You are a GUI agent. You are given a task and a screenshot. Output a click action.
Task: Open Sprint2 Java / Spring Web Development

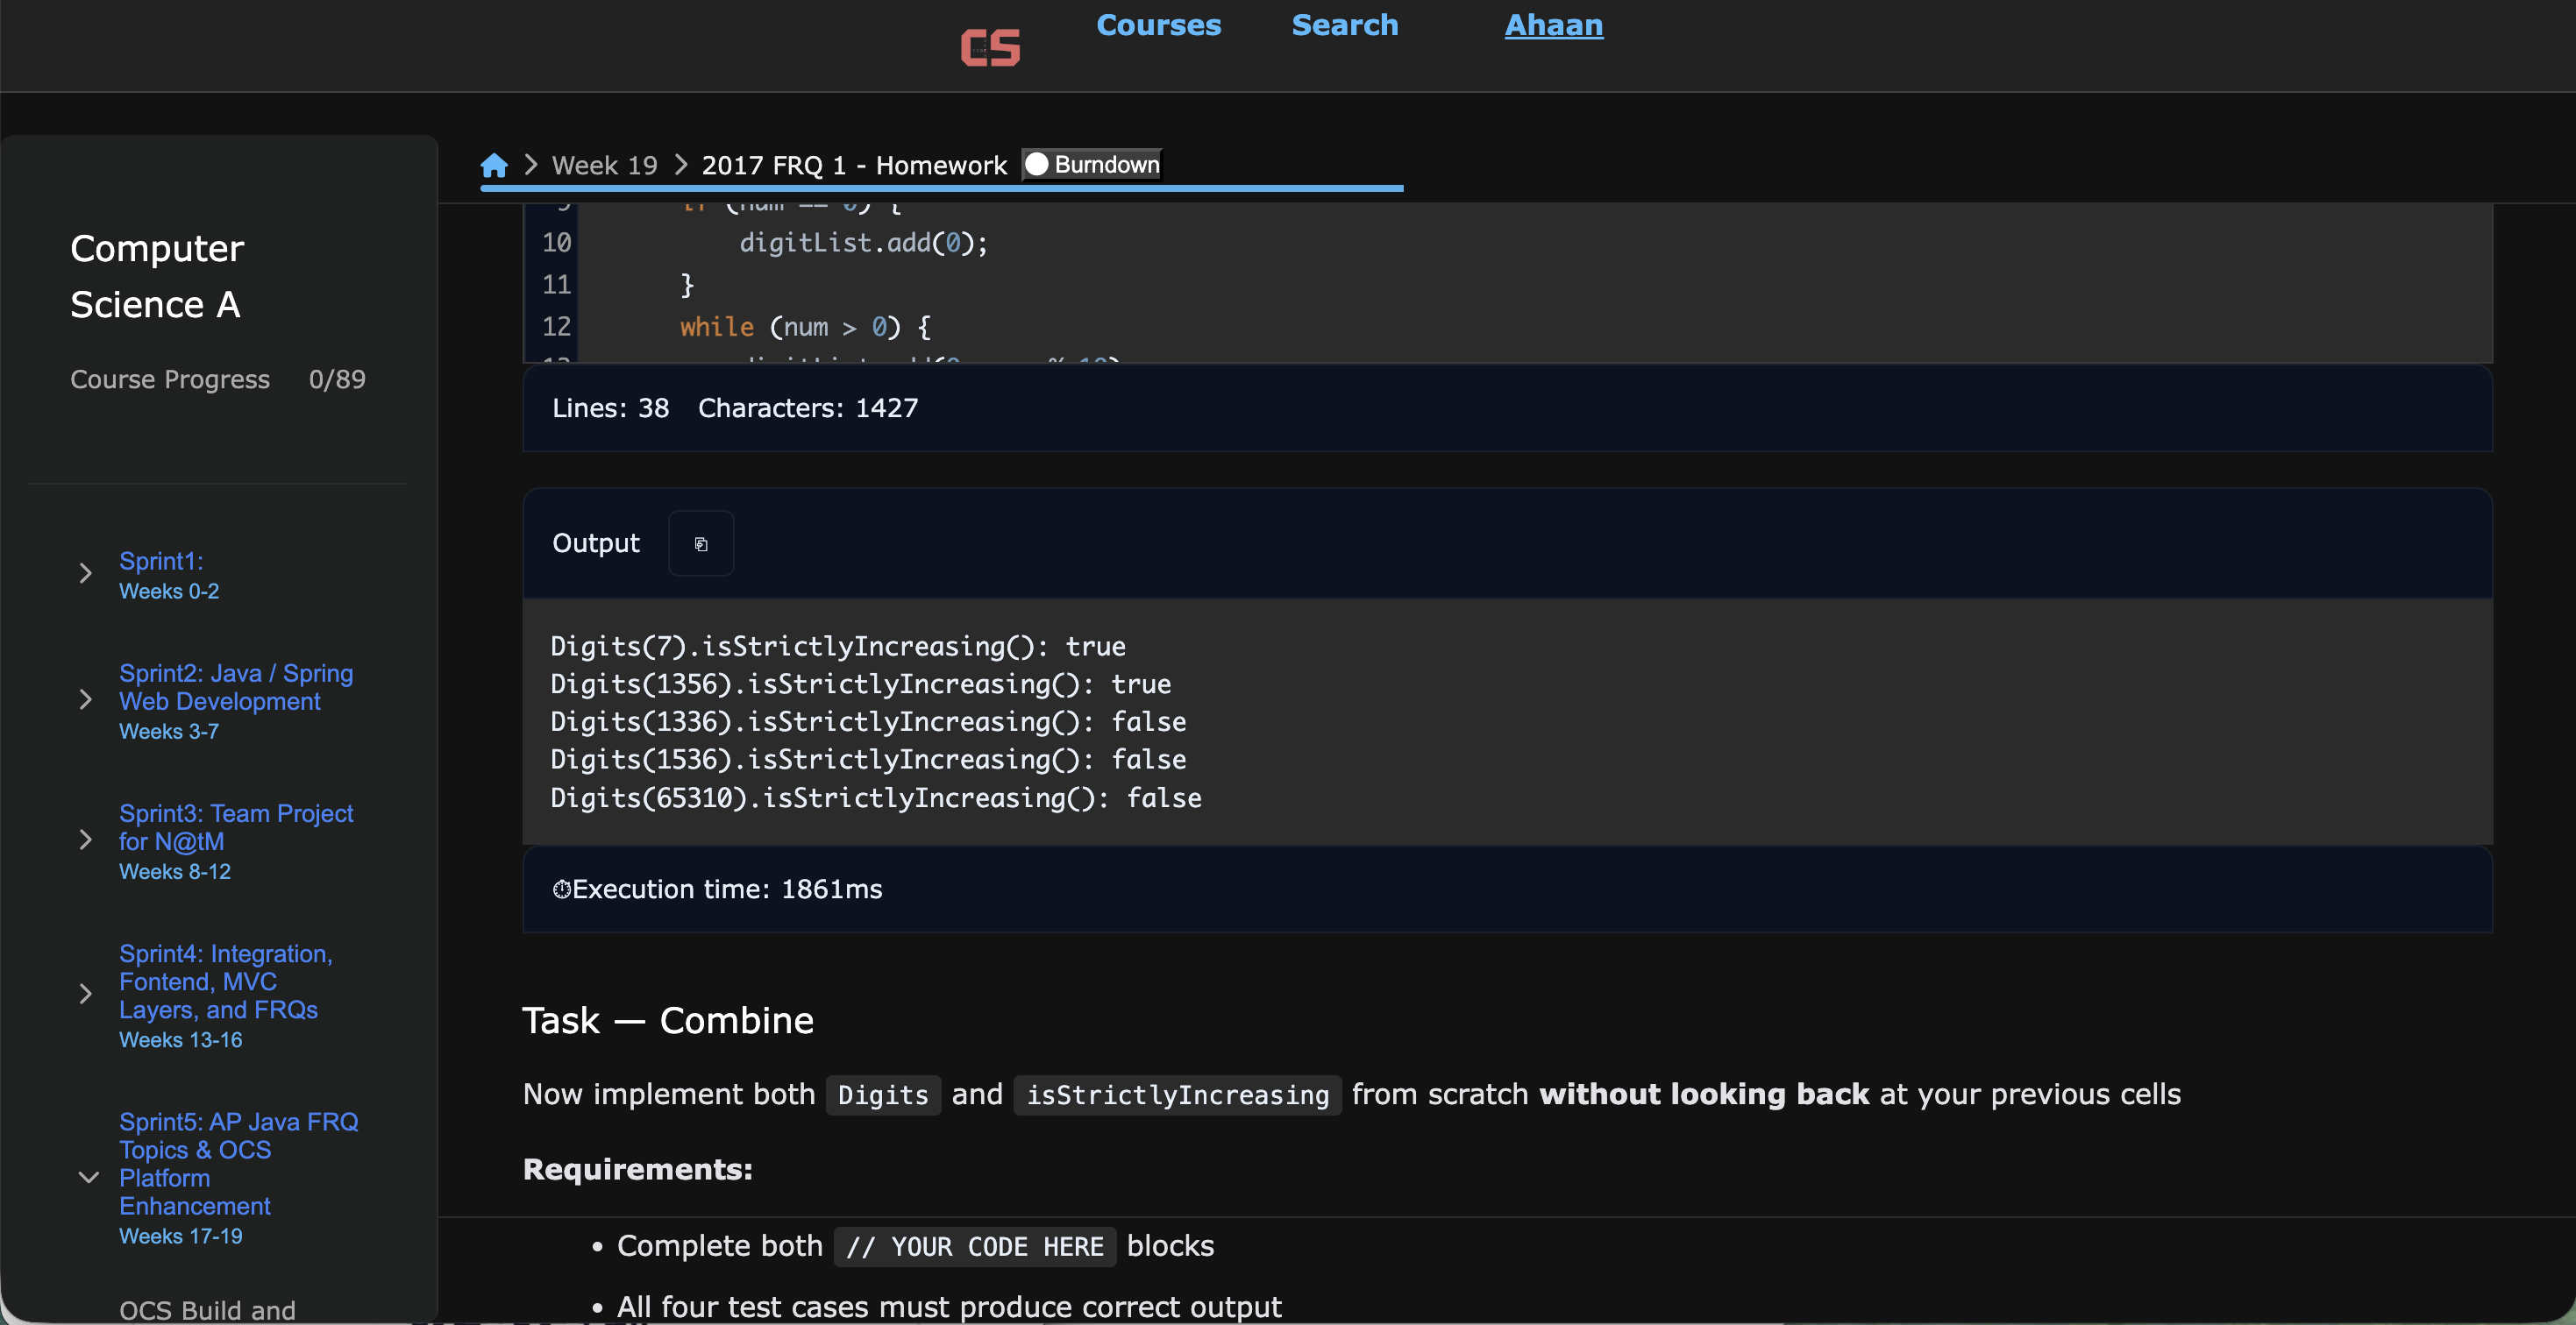click(235, 688)
